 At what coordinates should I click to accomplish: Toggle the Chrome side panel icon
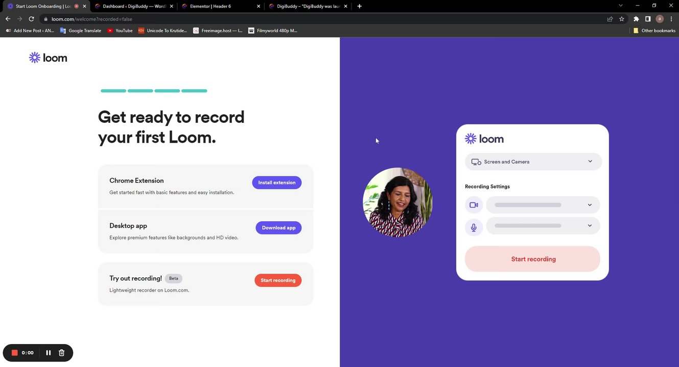pyautogui.click(x=648, y=19)
